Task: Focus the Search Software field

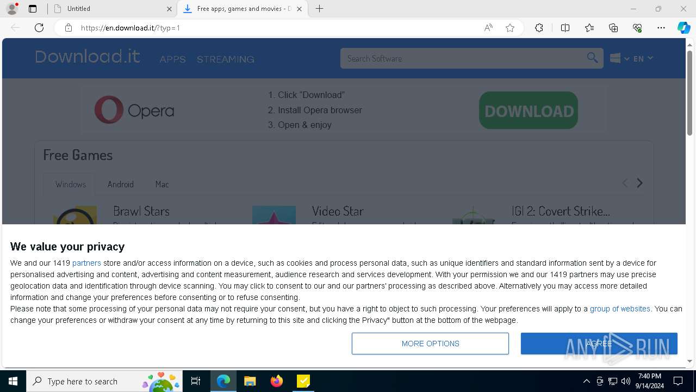Action: pos(463,58)
